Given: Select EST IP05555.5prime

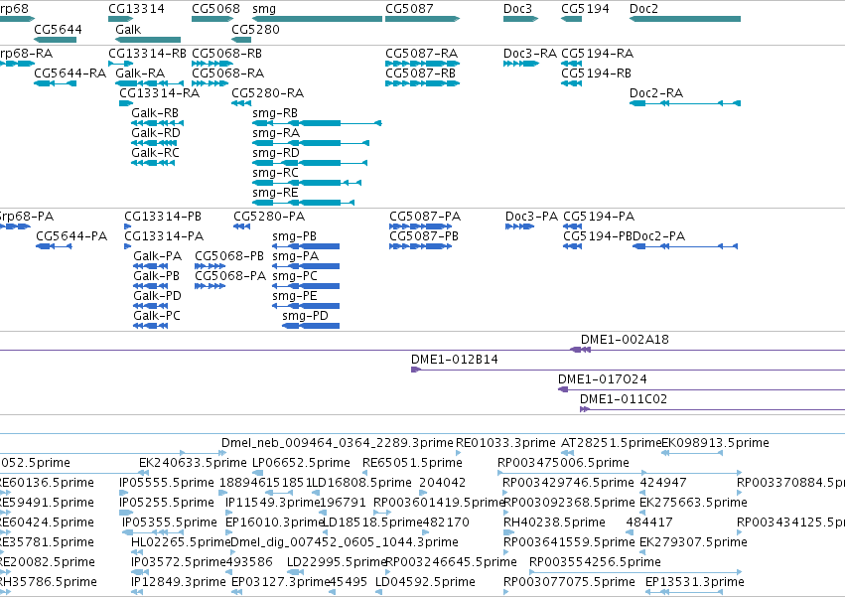Looking at the screenshot, I should click(x=124, y=493).
